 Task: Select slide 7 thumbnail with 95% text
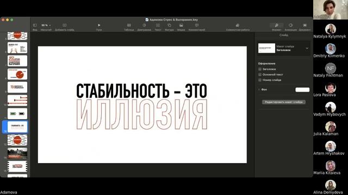click(x=17, y=61)
